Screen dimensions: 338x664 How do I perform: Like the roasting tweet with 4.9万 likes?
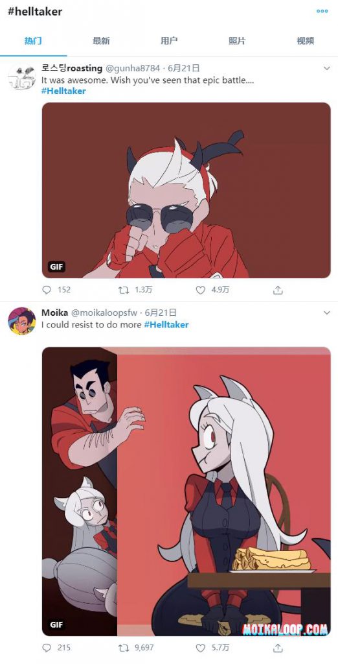click(201, 290)
